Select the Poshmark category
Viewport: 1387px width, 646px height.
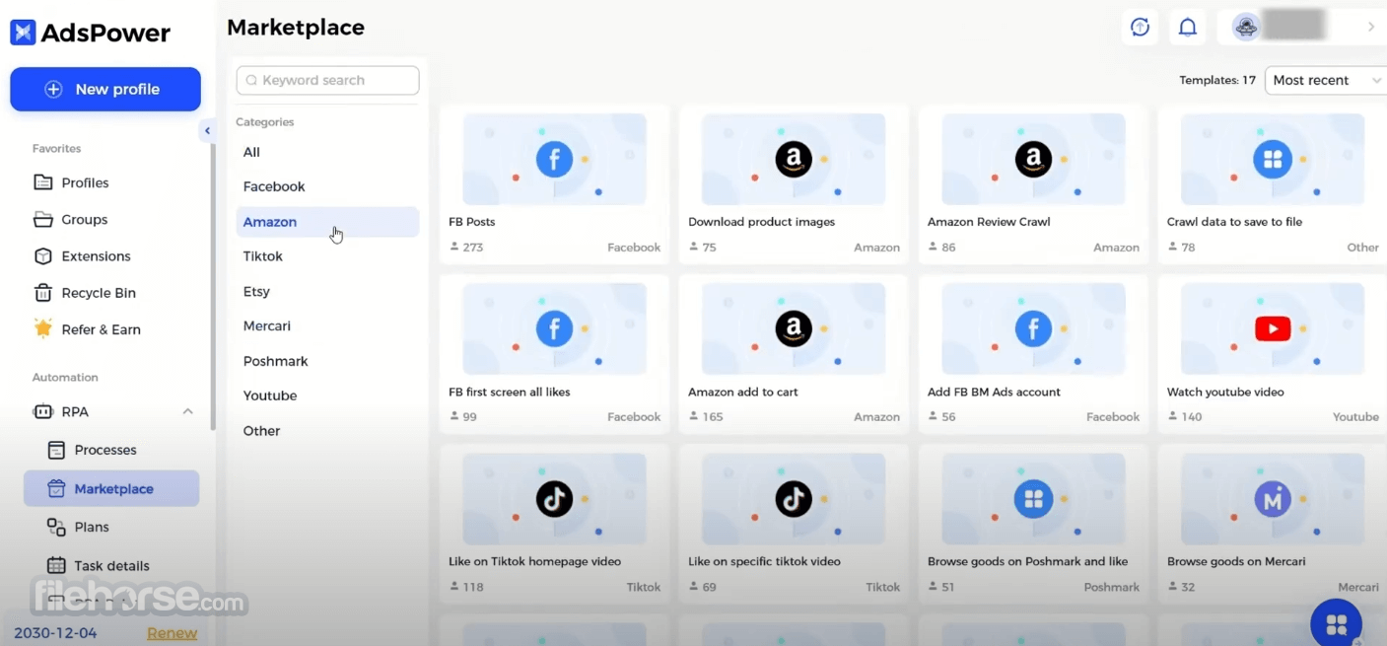click(327, 361)
